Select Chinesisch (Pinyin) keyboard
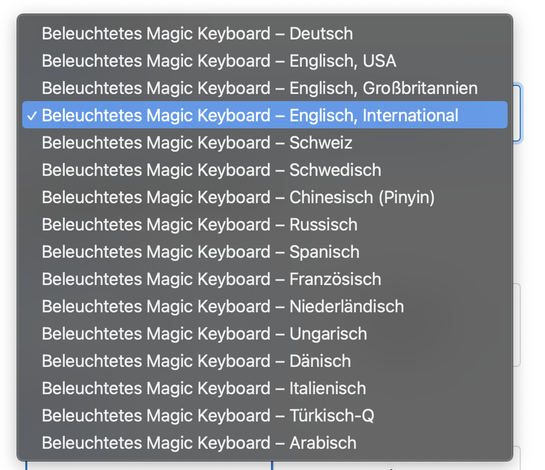This screenshot has width=545, height=470. coord(238,198)
